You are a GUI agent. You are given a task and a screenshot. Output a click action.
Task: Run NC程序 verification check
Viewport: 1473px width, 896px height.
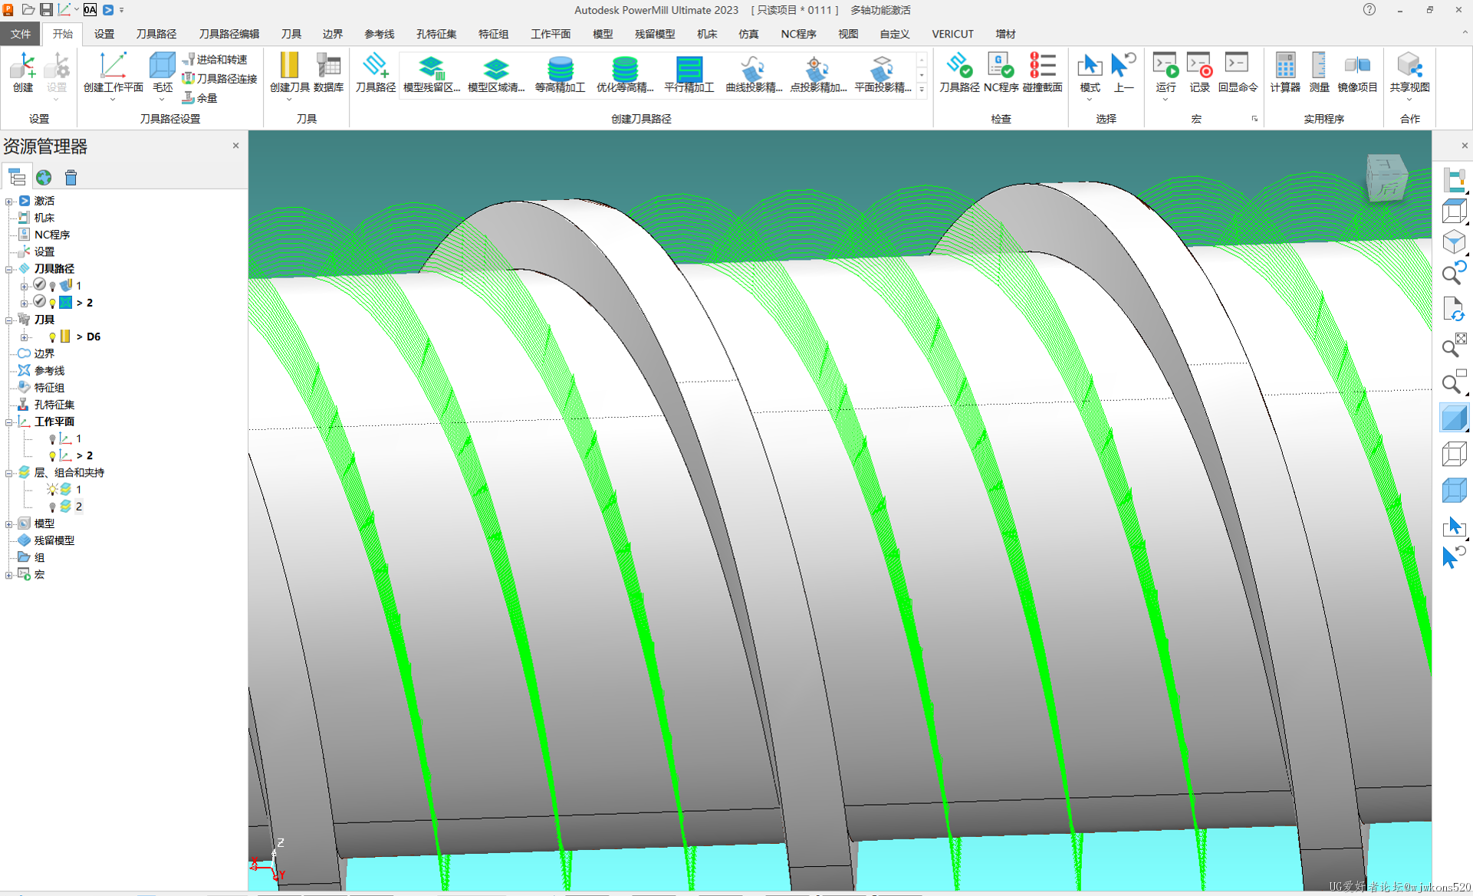click(1001, 73)
